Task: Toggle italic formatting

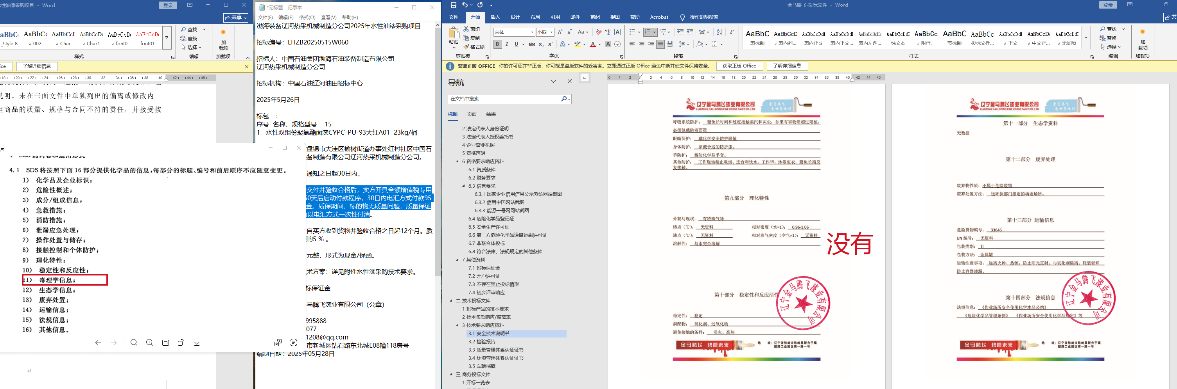Action: coord(507,44)
